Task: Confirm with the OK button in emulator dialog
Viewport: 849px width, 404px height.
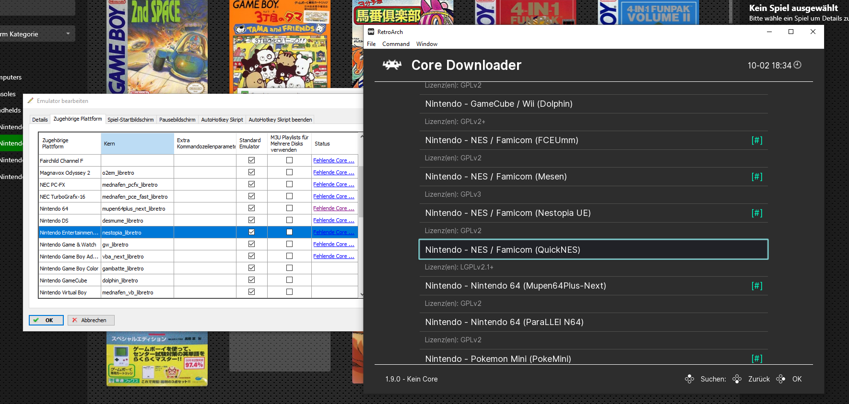Action: pyautogui.click(x=46, y=320)
